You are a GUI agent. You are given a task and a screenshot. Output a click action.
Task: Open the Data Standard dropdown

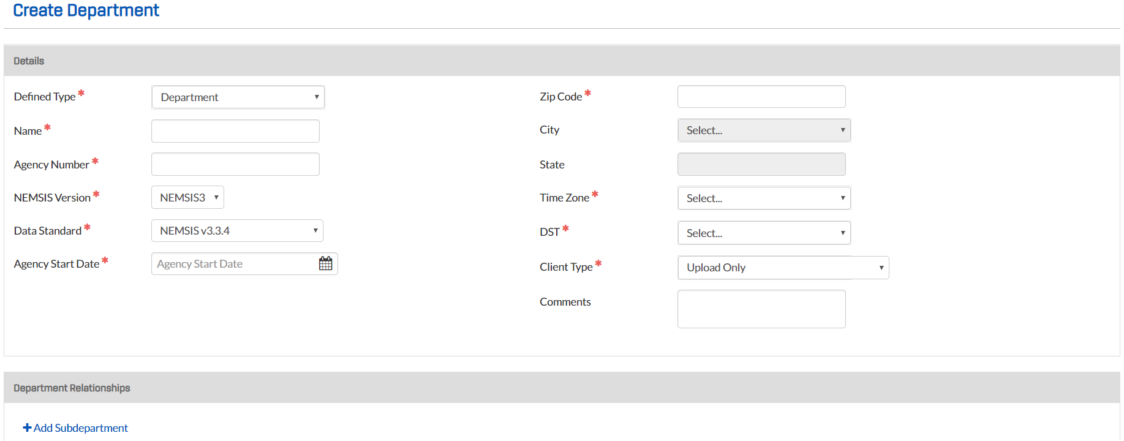click(237, 230)
